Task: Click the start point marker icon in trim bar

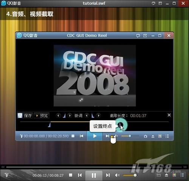Action: [64, 116]
